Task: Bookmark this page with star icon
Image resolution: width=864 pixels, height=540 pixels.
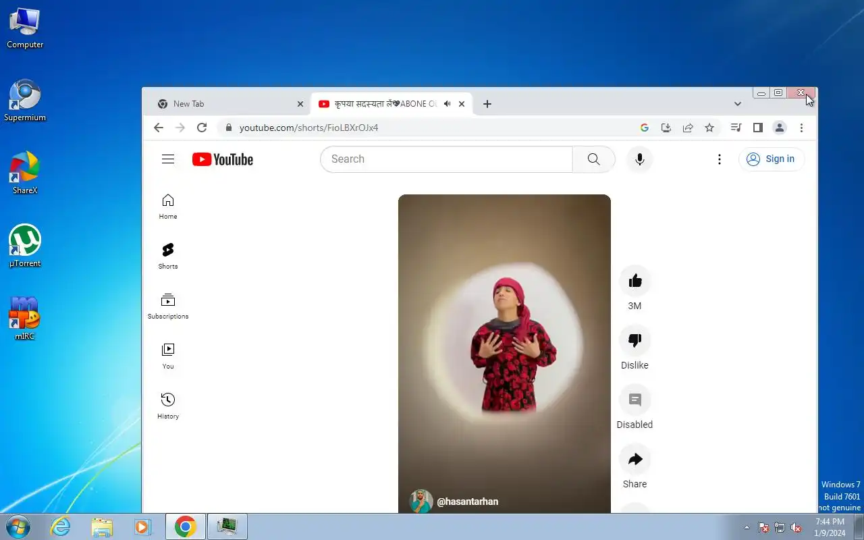Action: pyautogui.click(x=709, y=128)
